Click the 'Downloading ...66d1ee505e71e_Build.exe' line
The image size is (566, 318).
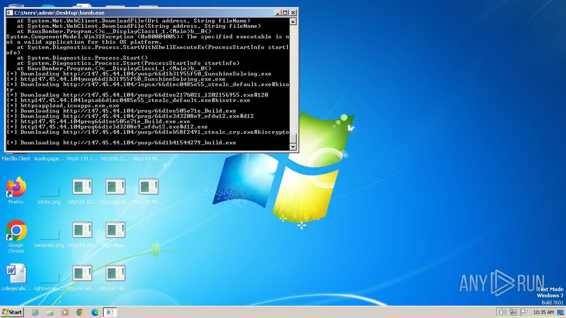[x=121, y=111]
